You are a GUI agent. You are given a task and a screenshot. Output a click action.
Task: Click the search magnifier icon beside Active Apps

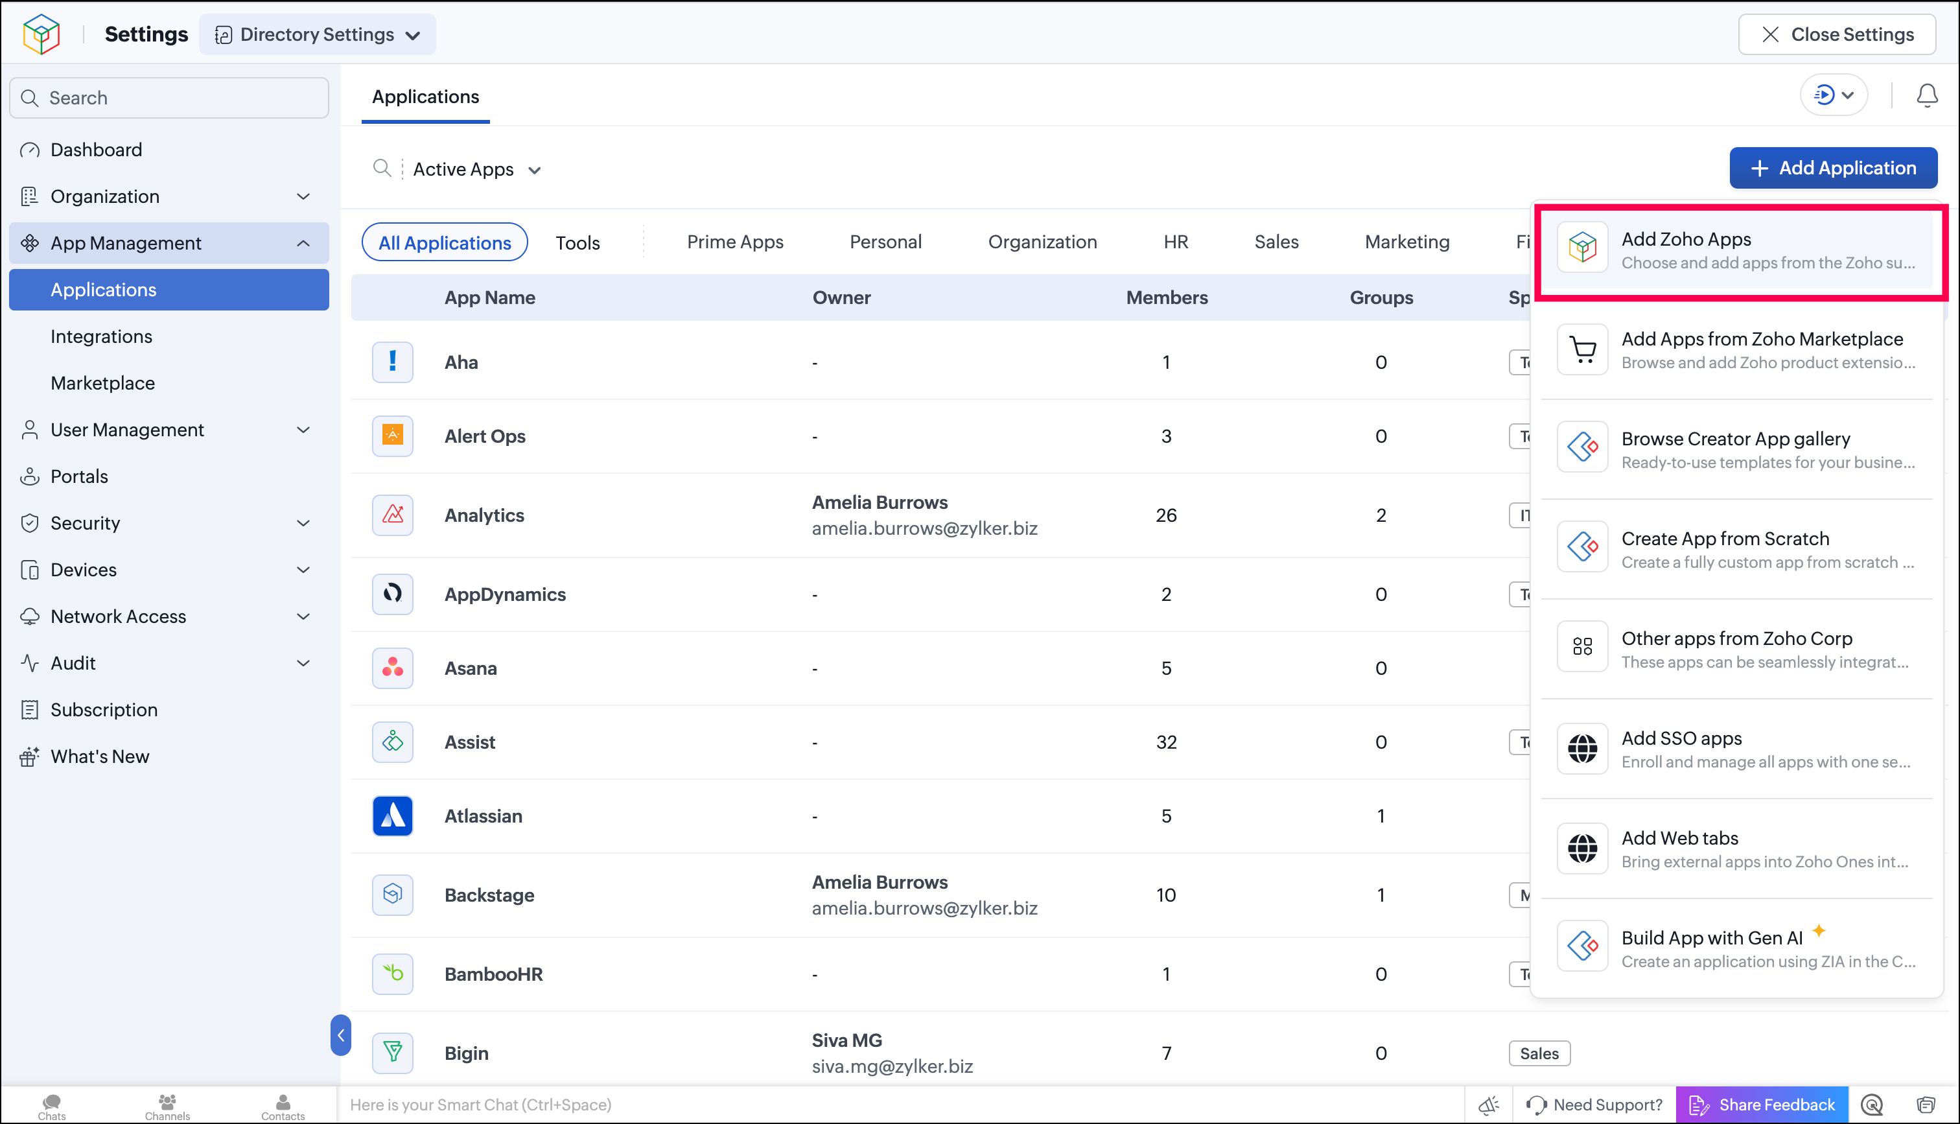click(x=382, y=169)
